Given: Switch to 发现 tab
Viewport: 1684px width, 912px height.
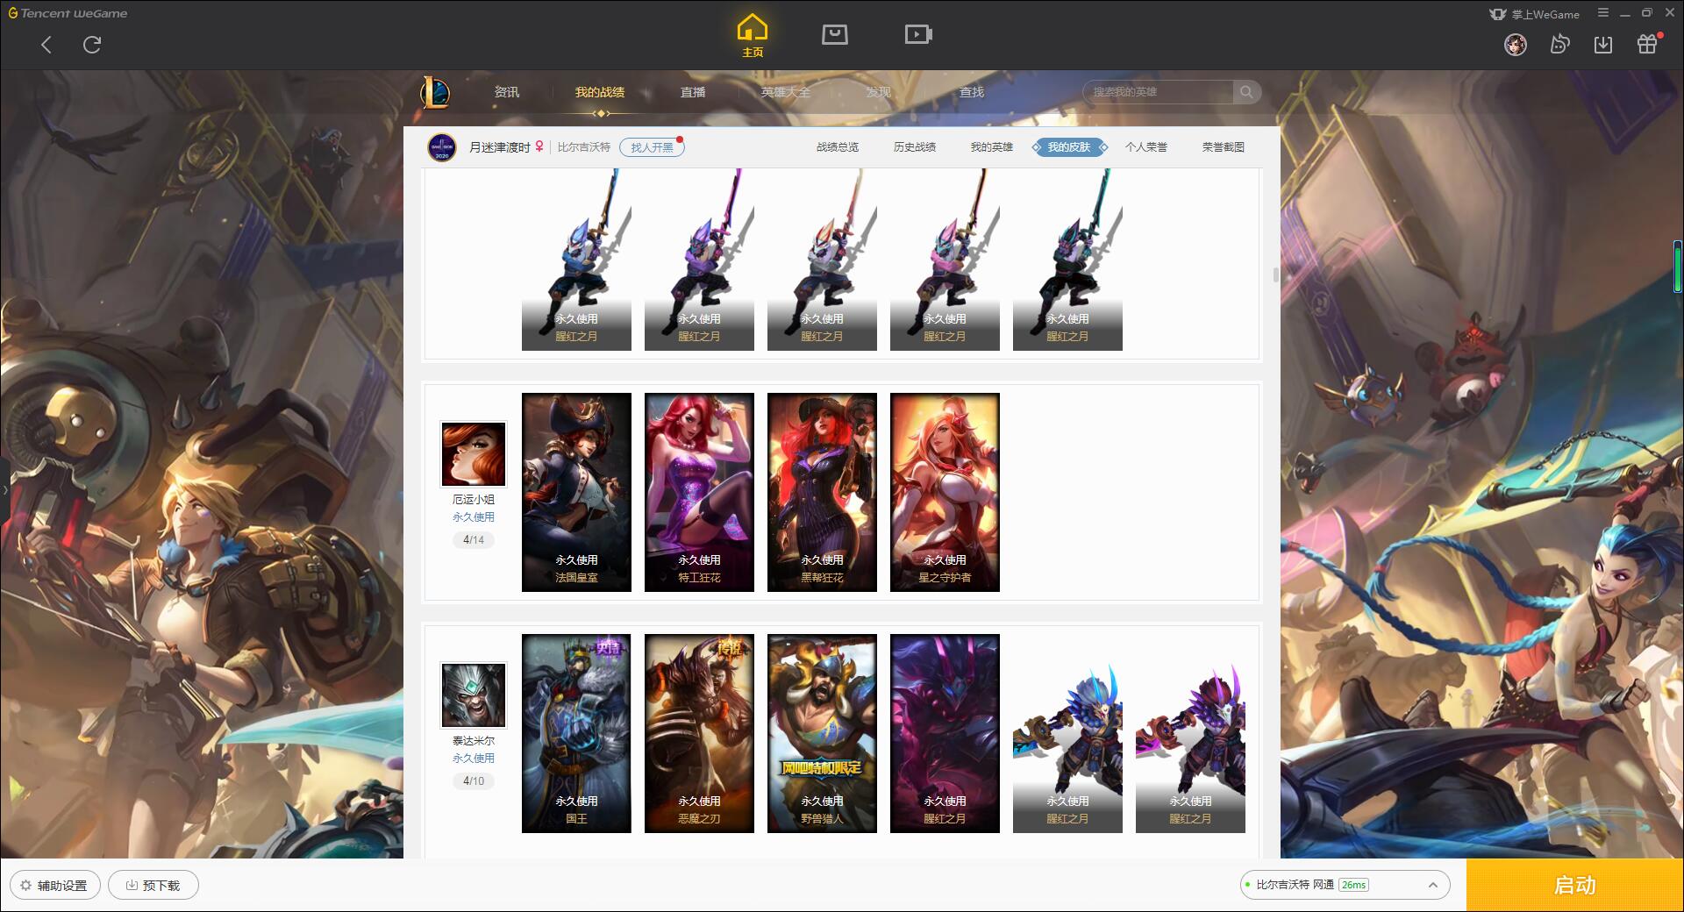Looking at the screenshot, I should tap(879, 92).
